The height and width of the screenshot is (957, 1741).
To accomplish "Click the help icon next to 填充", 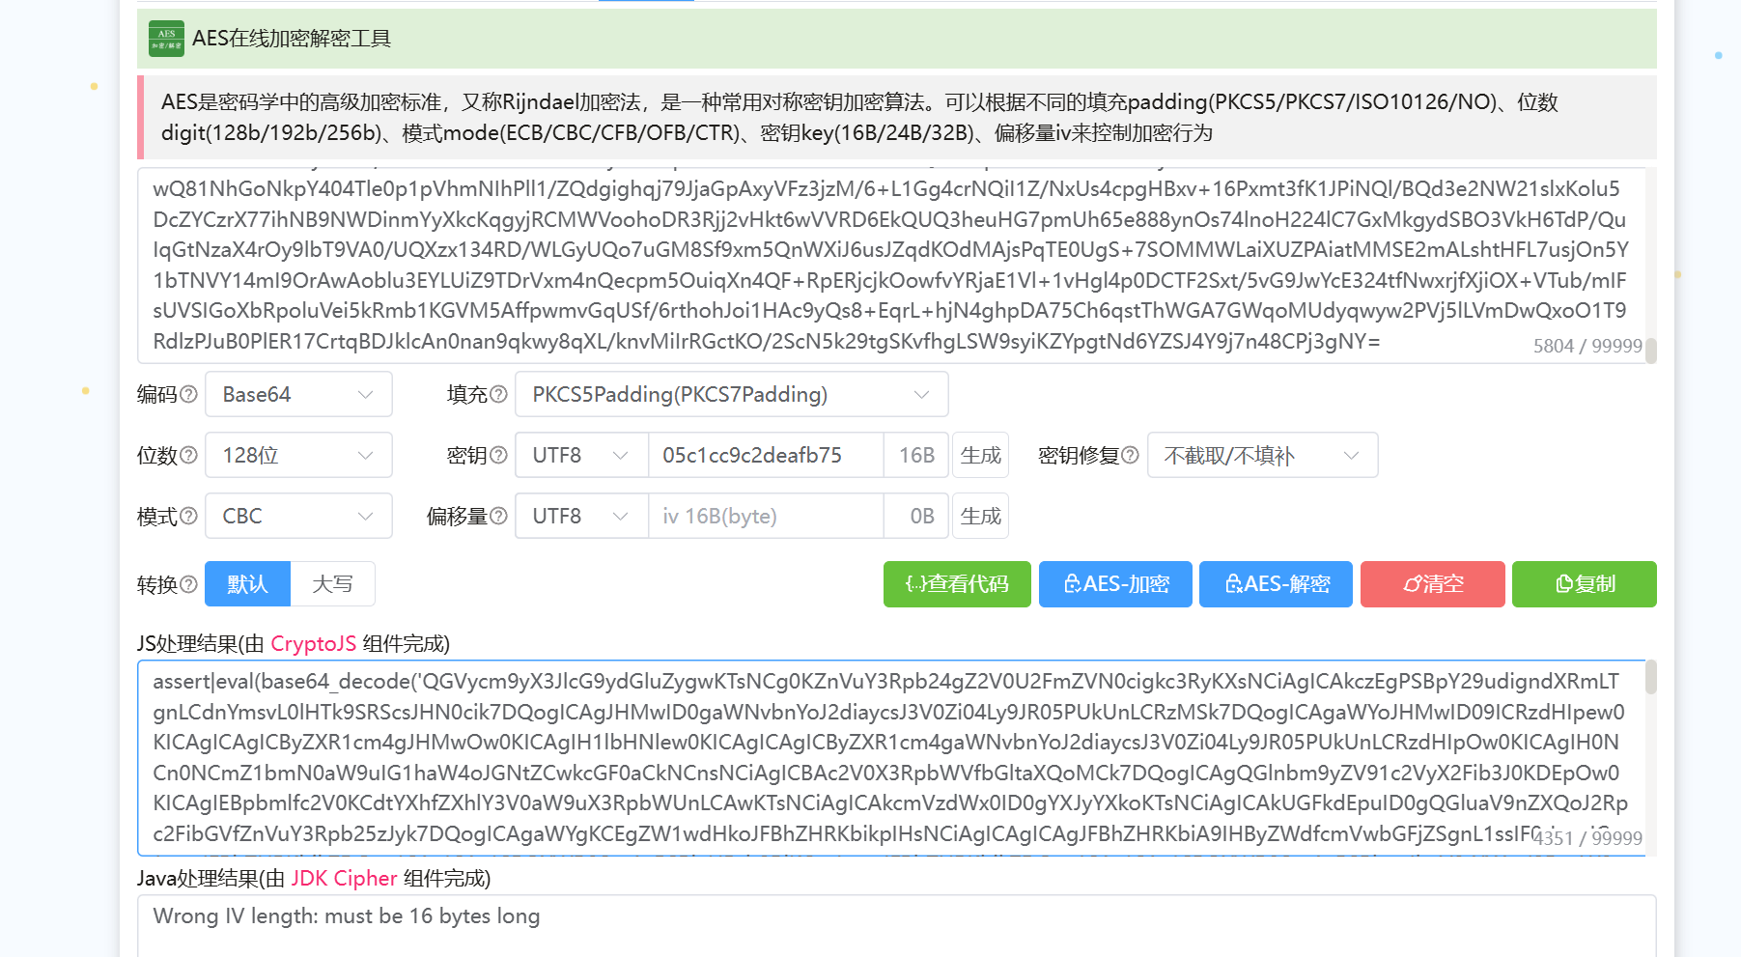I will [498, 394].
